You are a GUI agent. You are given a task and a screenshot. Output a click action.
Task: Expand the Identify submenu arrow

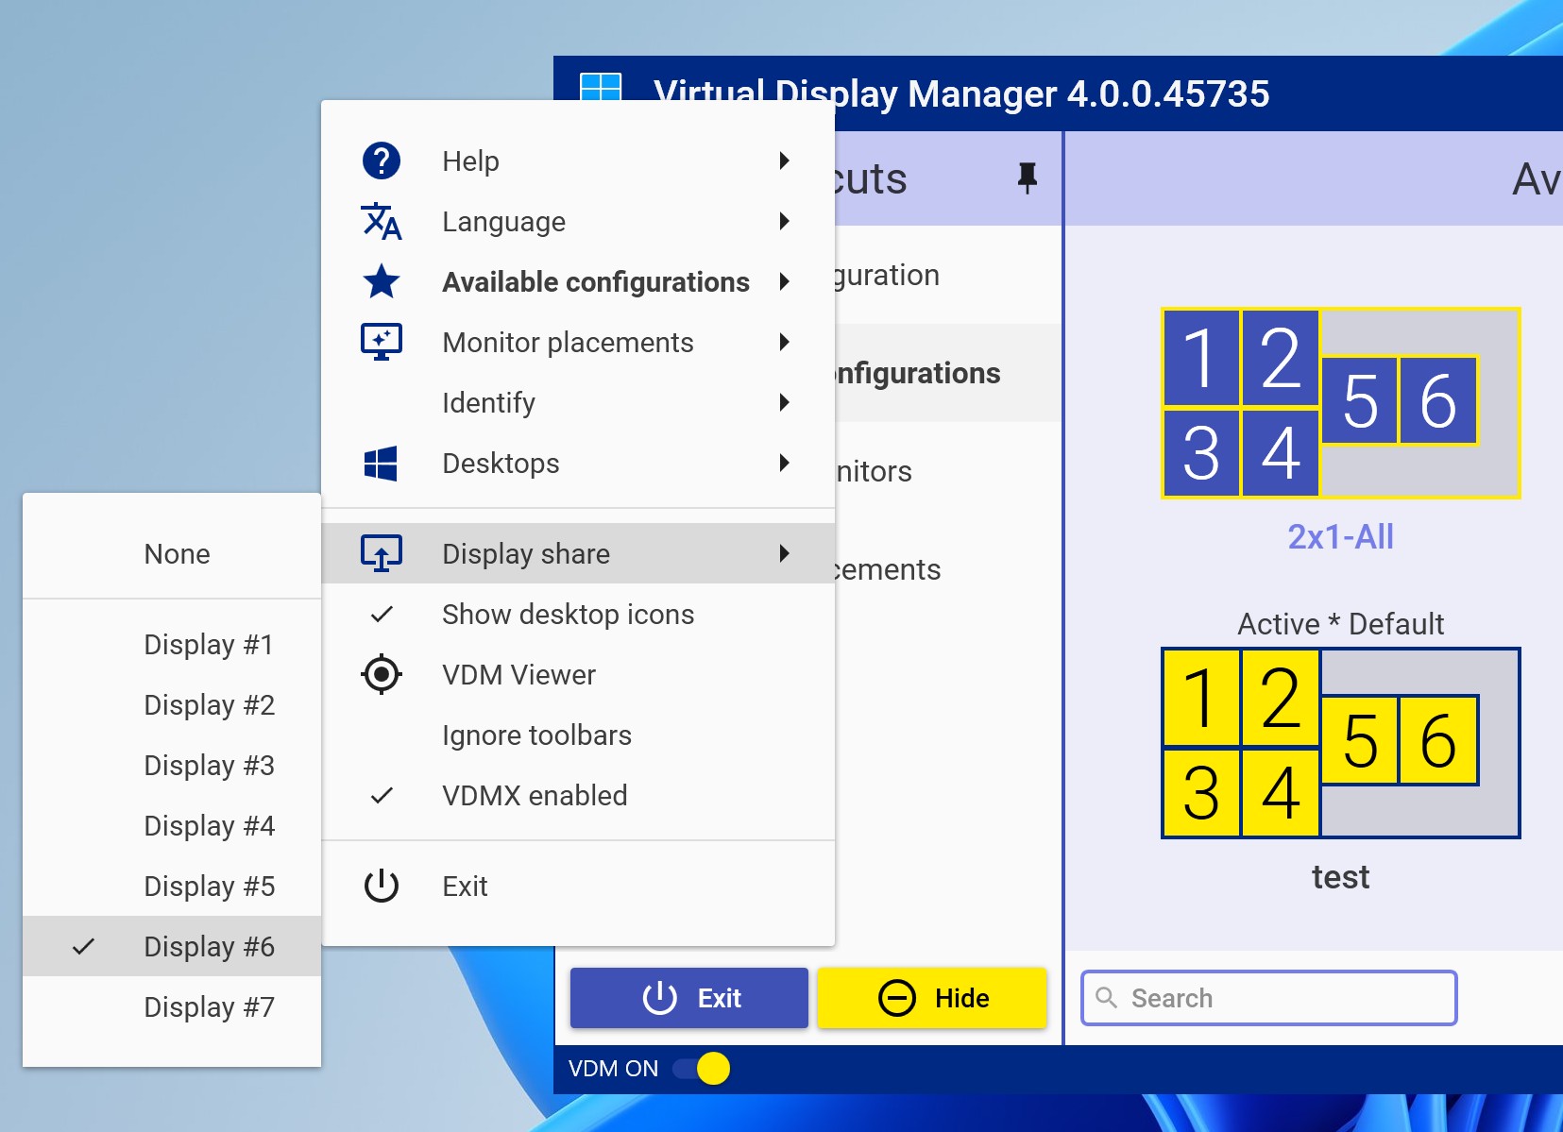point(785,402)
